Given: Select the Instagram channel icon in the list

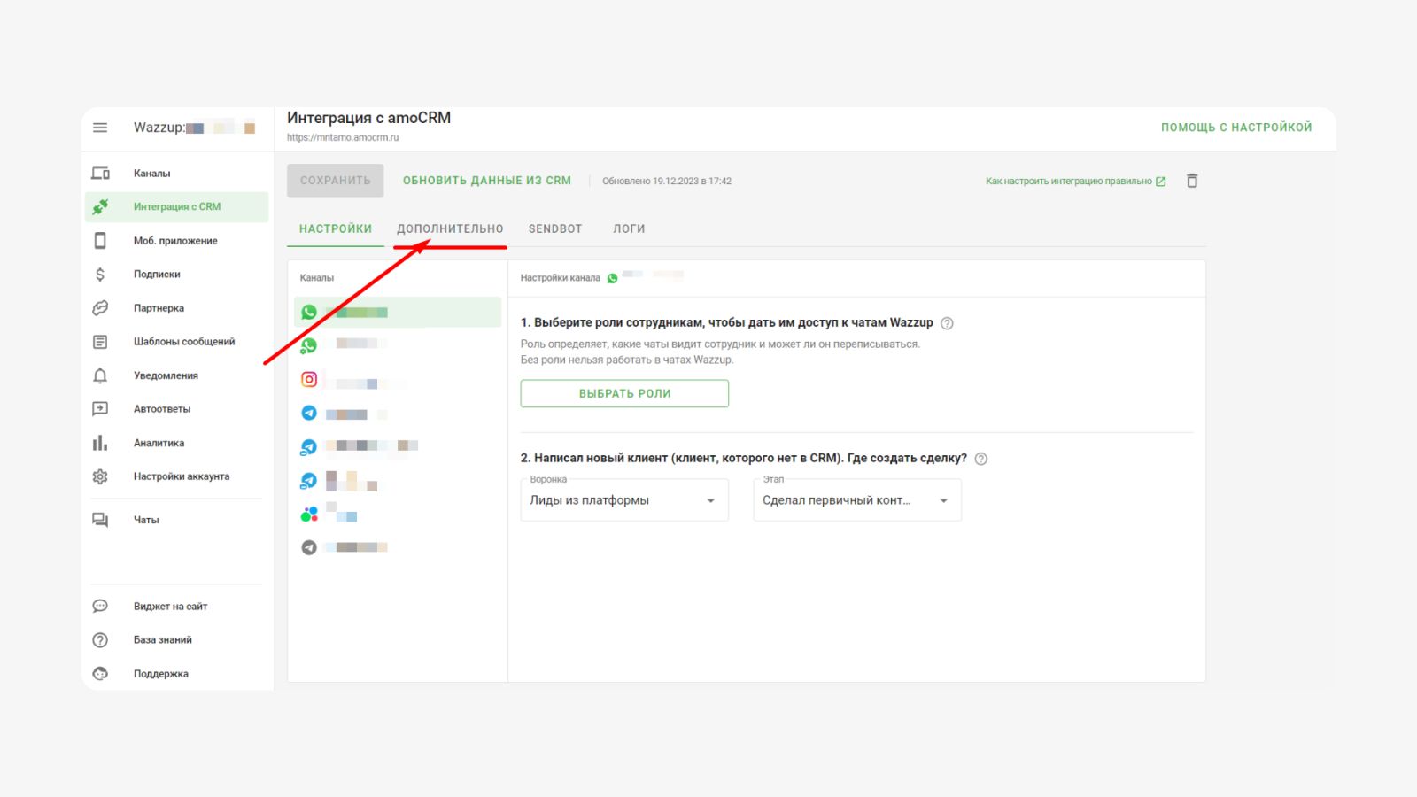Looking at the screenshot, I should click(309, 379).
